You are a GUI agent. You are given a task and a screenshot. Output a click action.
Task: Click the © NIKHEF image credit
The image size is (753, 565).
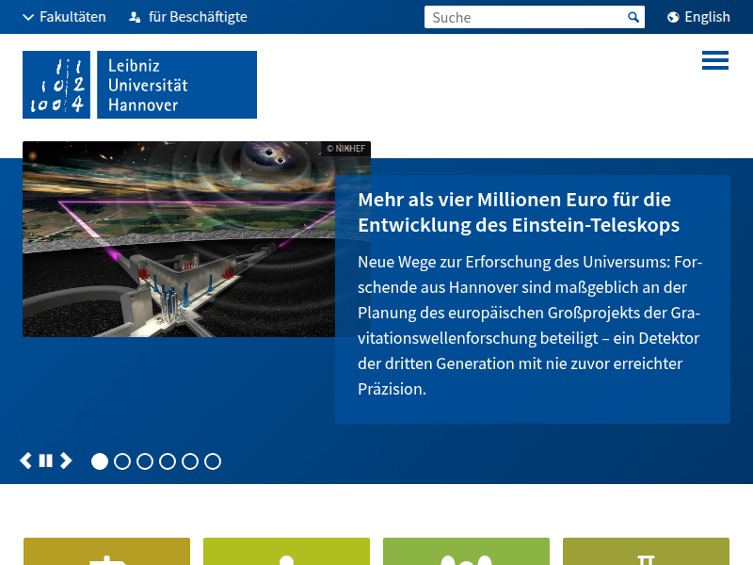(x=345, y=149)
